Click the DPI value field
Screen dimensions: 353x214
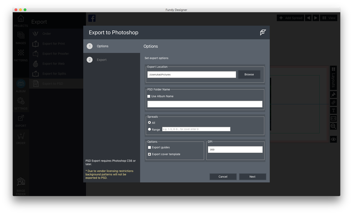[235, 149]
